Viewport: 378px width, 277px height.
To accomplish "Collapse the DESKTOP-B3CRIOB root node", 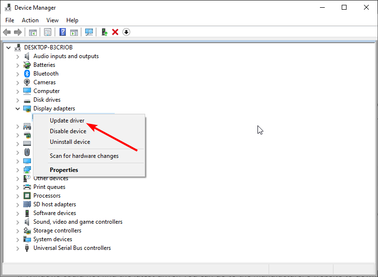I will tap(8, 47).
